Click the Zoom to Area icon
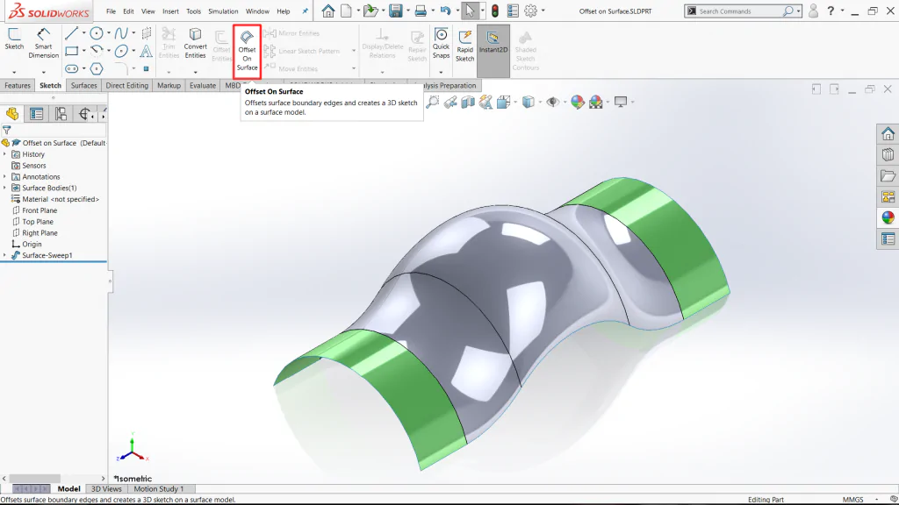Screen dimensions: 899x505 (432, 102)
